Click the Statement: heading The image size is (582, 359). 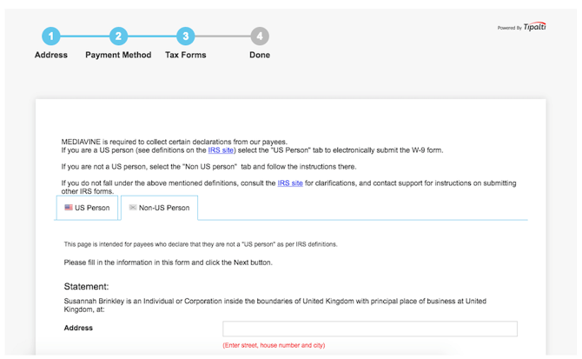(x=87, y=287)
